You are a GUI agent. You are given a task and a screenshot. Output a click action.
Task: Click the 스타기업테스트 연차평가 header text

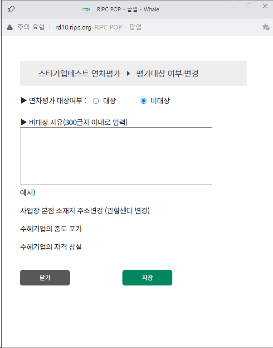[79, 73]
